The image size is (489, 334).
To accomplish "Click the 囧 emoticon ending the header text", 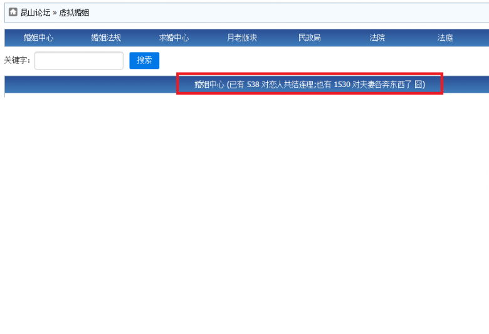I will pyautogui.click(x=418, y=85).
